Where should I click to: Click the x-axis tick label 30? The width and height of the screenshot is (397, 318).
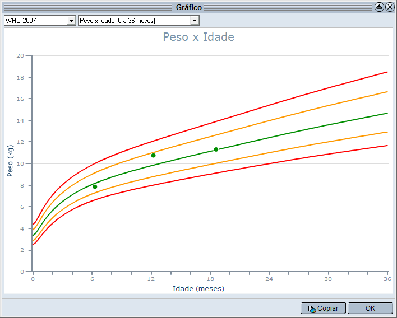[328, 279]
